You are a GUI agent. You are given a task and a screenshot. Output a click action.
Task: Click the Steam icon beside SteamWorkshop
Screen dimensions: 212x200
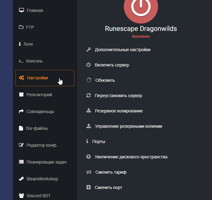point(21,179)
